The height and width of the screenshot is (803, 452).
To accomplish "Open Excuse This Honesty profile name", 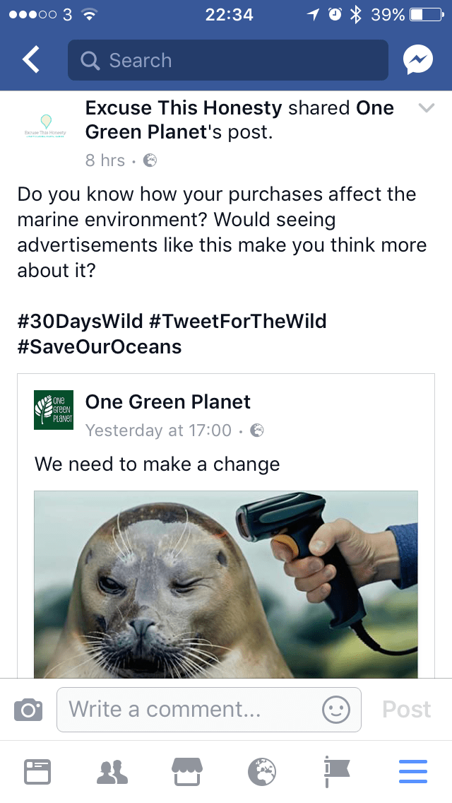I will (184, 108).
